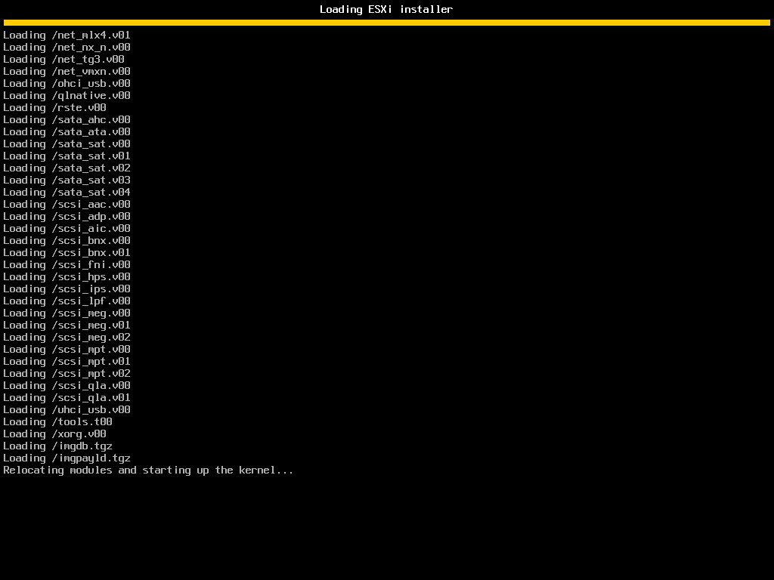The image size is (774, 580).
Task: Select the line 'Loading /scsi_meg.v00'
Action: pos(67,313)
